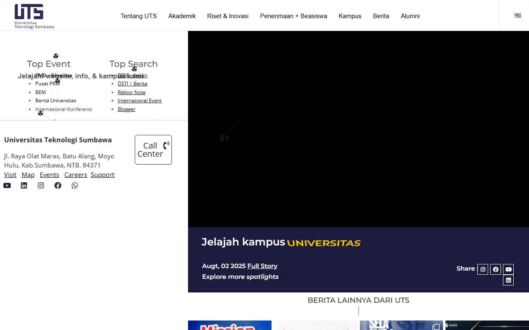Open the International Event link
The height and width of the screenshot is (330, 529).
point(140,101)
